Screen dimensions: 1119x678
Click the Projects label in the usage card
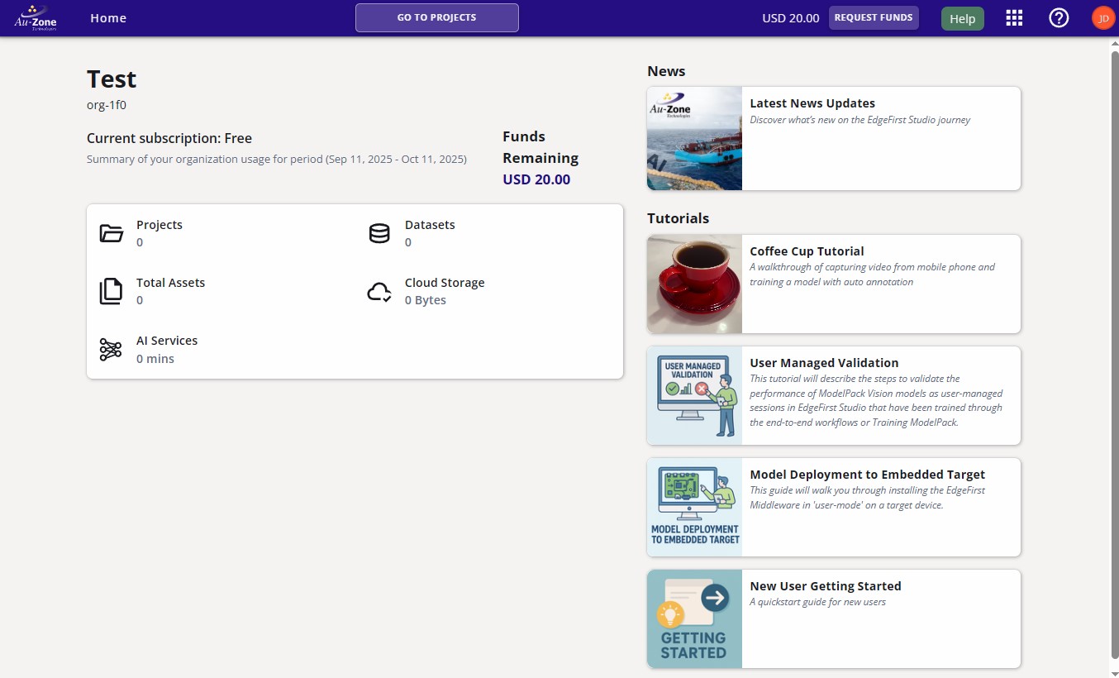pos(160,225)
